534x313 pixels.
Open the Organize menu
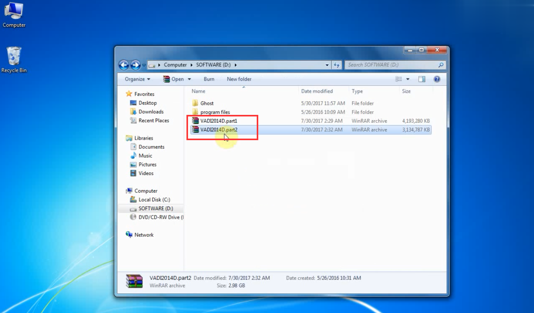137,79
